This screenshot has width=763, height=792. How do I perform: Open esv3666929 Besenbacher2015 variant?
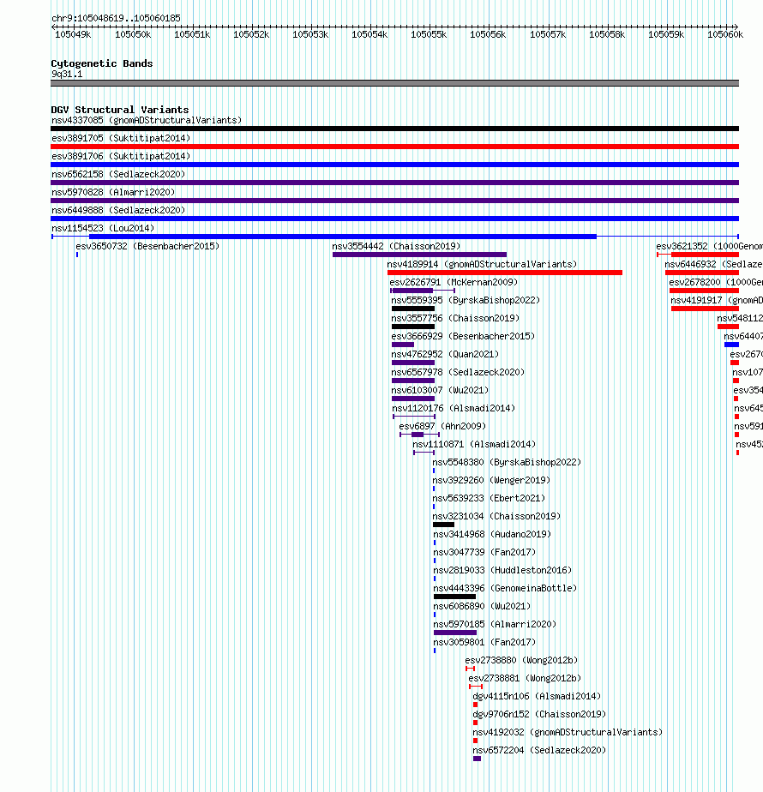pyautogui.click(x=463, y=336)
